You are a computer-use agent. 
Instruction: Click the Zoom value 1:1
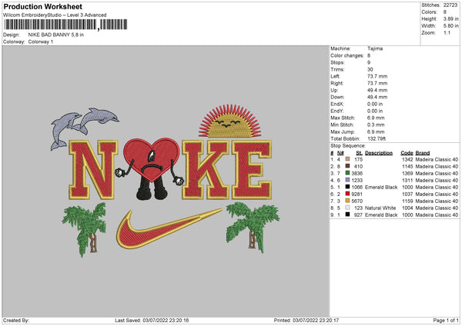click(447, 32)
